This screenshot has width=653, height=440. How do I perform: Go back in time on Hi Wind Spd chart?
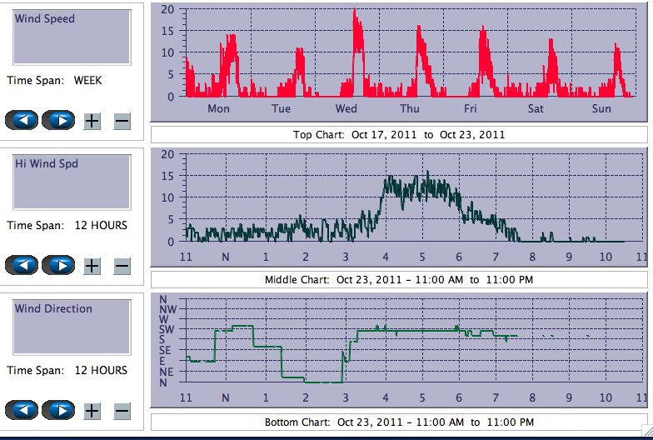point(22,265)
